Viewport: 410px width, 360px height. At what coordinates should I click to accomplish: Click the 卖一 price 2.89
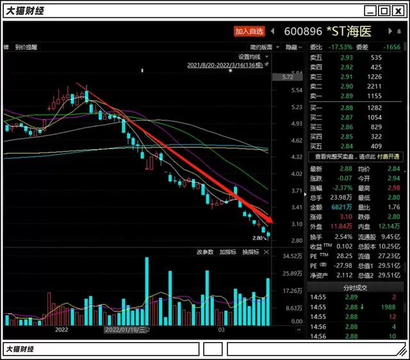(x=347, y=96)
